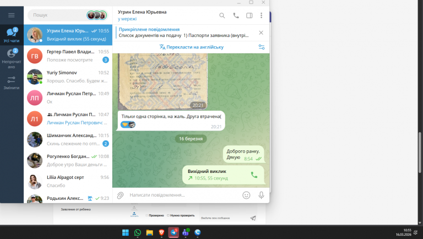
Task: Open WhatsApp from the taskbar
Action: pyautogui.click(x=137, y=232)
